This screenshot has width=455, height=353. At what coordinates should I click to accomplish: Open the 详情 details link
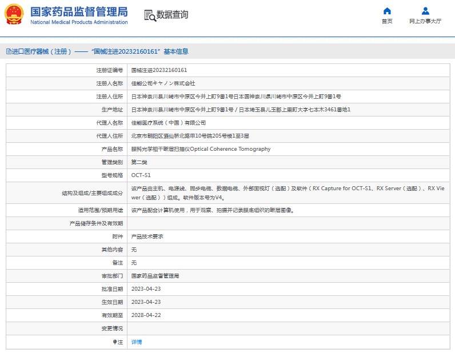(x=137, y=342)
